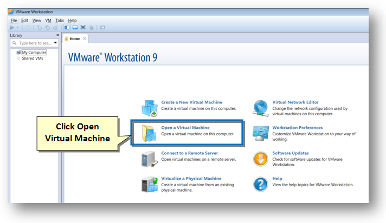Open the Snapshot Manager toolbar icon
Viewport: 386px width, 223px height.
(56, 28)
